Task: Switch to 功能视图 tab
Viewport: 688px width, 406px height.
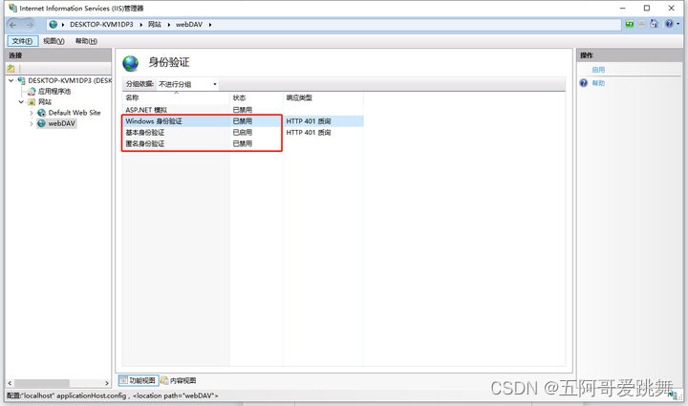Action: click(139, 380)
